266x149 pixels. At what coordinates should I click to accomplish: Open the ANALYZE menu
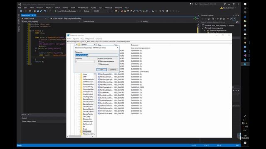pyautogui.click(x=108, y=8)
